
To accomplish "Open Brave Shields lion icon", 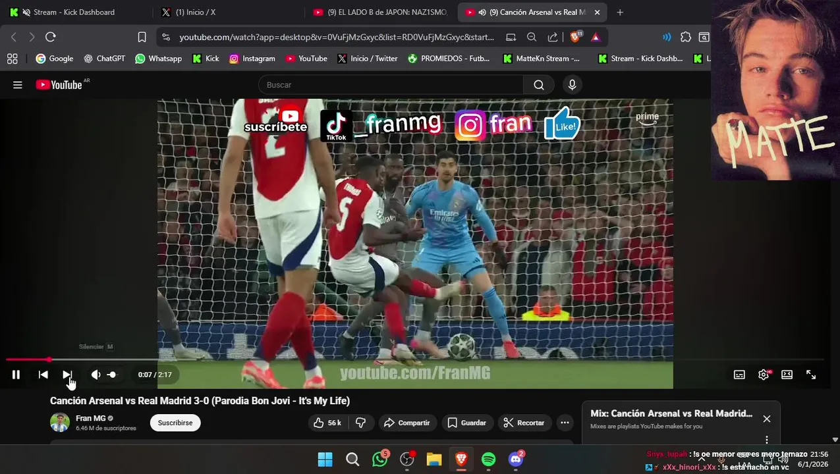I will pos(575,37).
